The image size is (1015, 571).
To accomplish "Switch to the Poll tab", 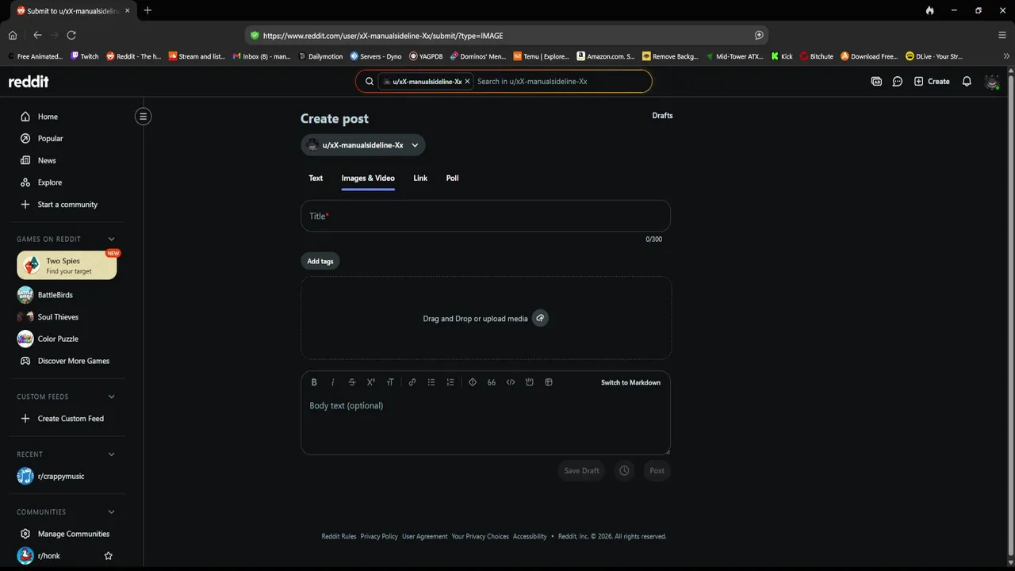I will pos(452,178).
